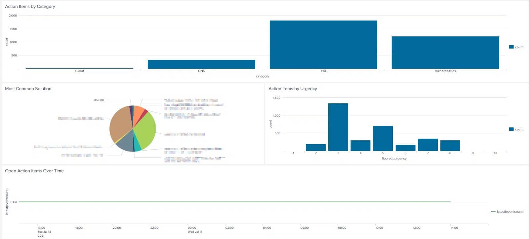Image resolution: width=529 pixels, height=239 pixels.
Task: Click the urgency 3 bar
Action: point(338,127)
